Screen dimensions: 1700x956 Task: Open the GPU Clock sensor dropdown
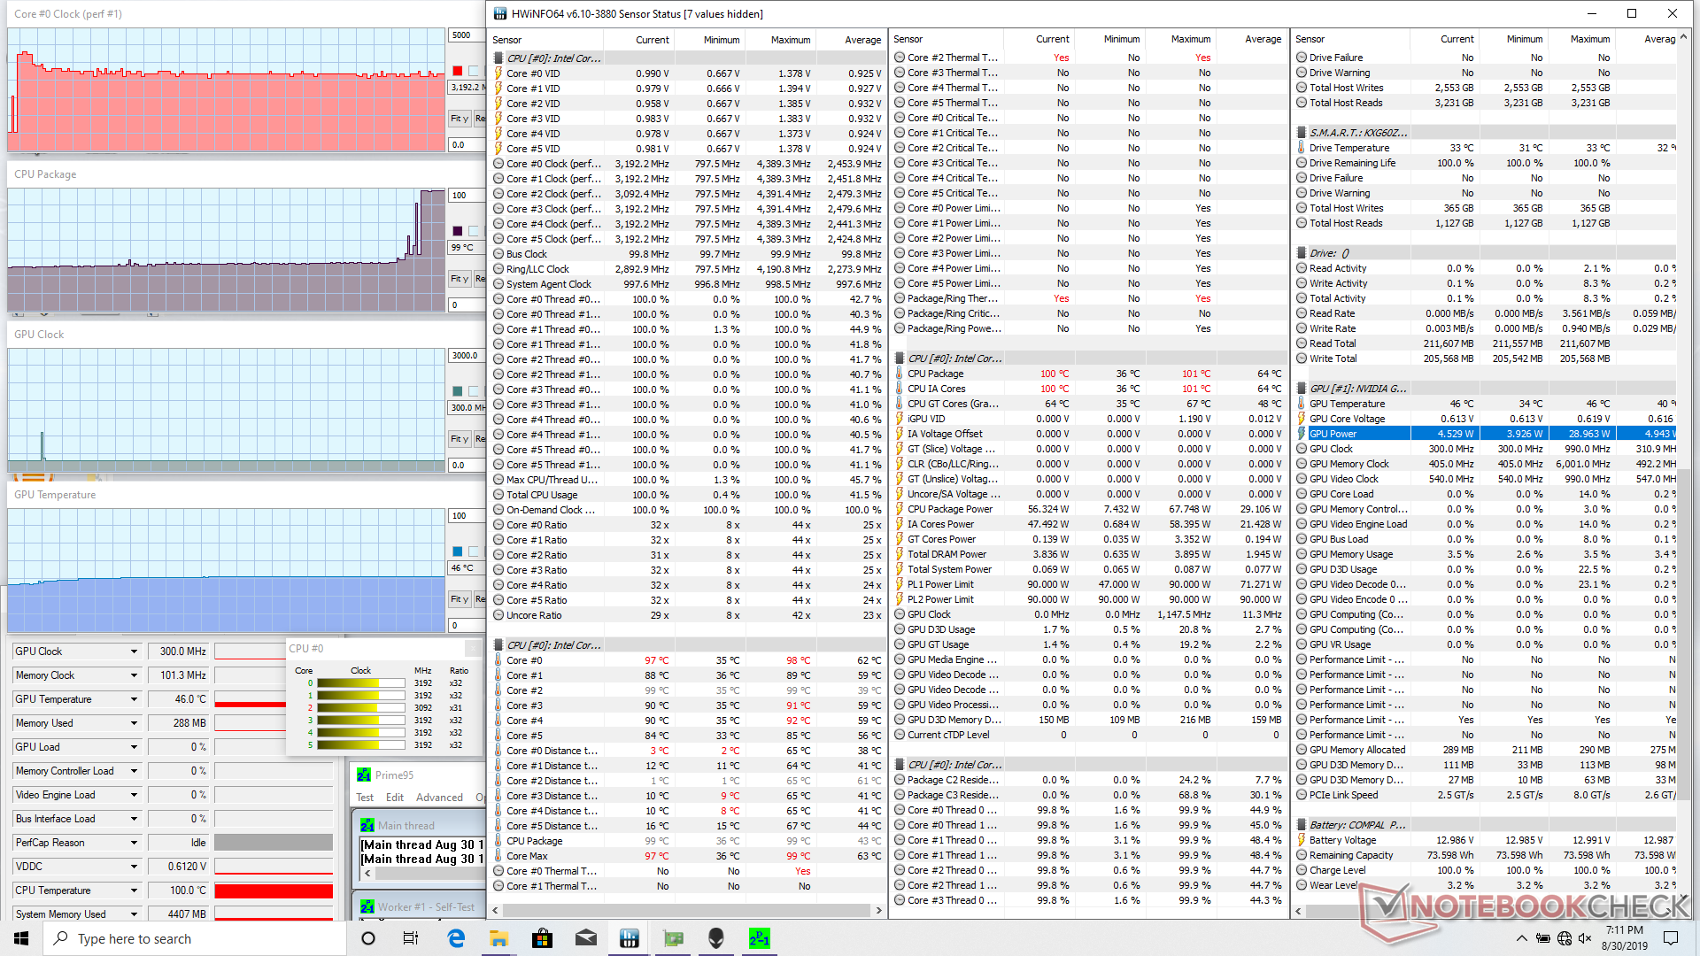[134, 651]
